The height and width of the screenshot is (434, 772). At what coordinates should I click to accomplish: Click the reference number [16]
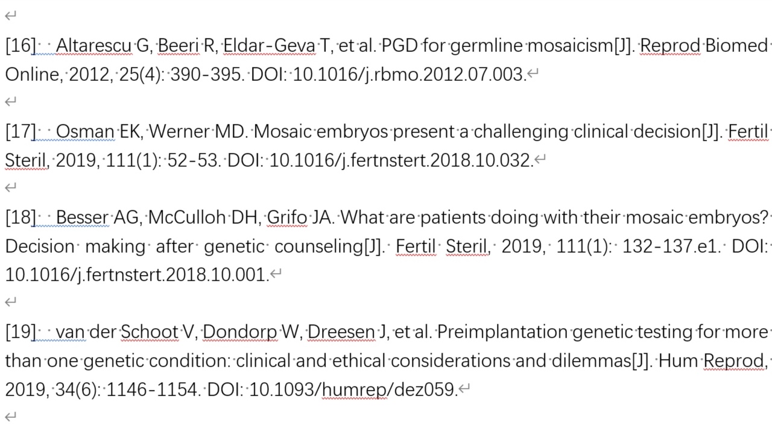tap(21, 46)
